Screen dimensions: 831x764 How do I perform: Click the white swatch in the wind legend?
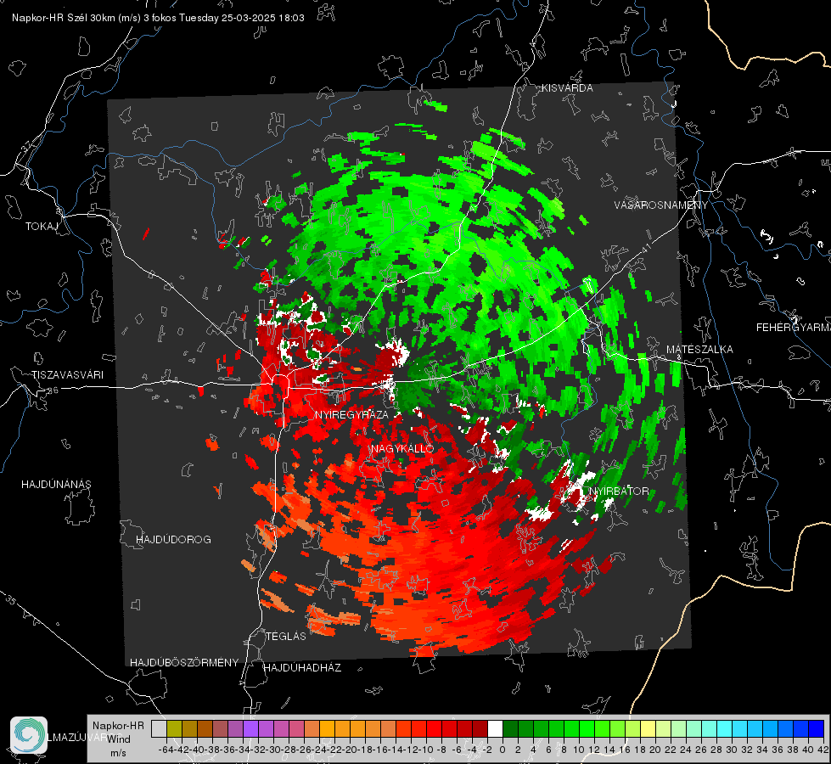coord(495,728)
